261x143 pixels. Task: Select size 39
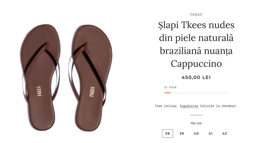click(x=182, y=133)
